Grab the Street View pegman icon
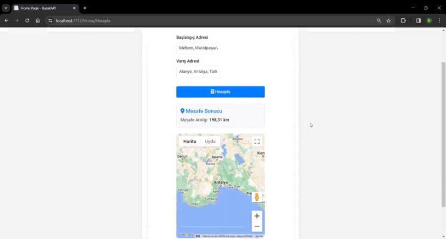Viewport: 446px width, 239px height. 257,198
